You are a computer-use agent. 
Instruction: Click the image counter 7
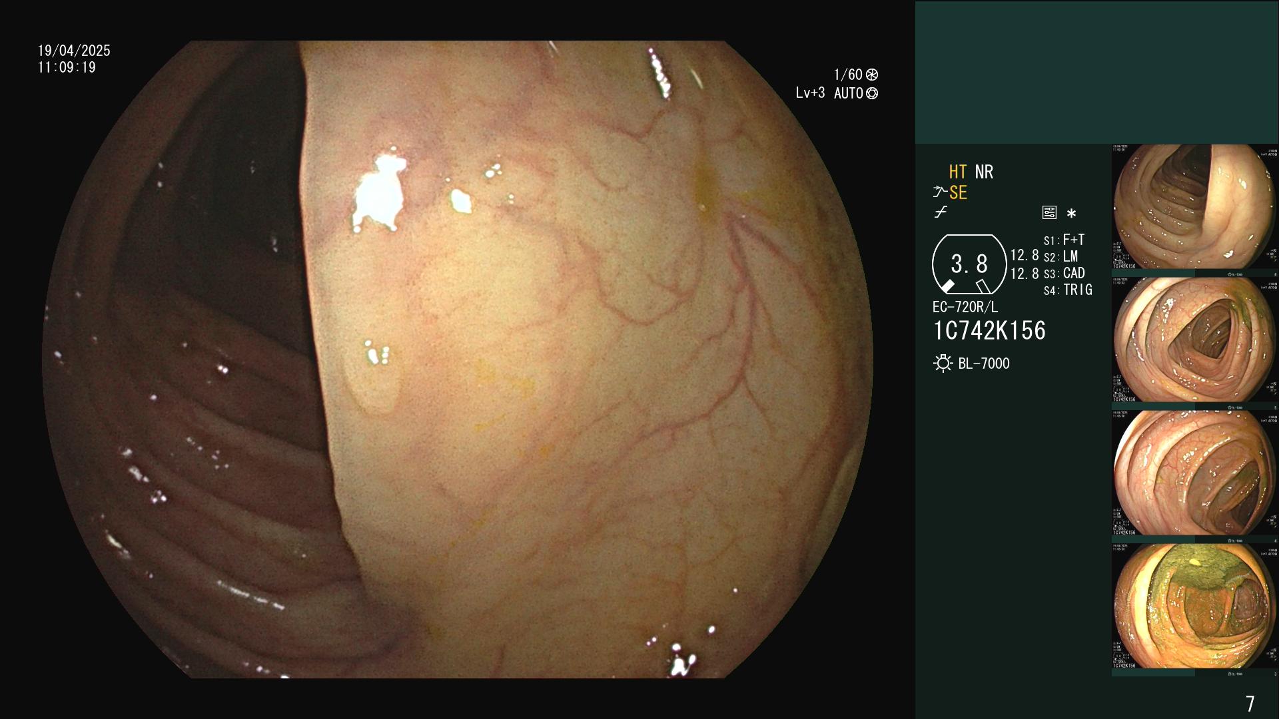(x=1250, y=704)
